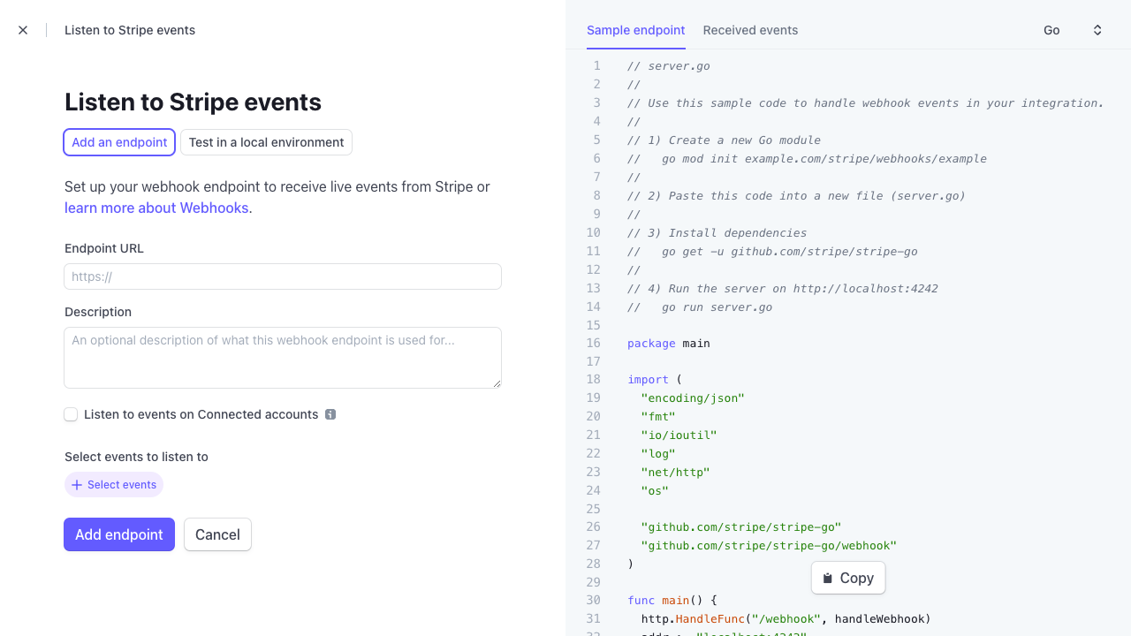Screen dimensions: 1131x636
Task: Click the plus icon in Select events
Action: coord(77,485)
